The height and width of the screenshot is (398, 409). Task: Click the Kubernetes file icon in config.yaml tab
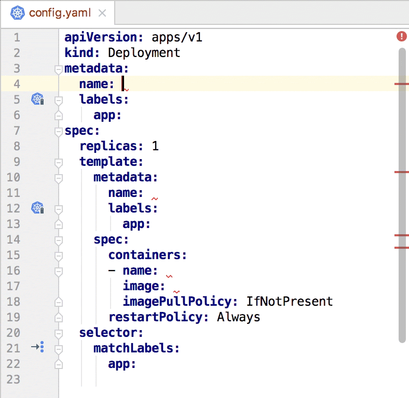(x=18, y=12)
